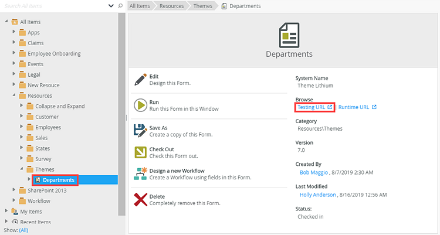440x235 pixels.
Task: Click the search magnifier icon
Action: point(120,6)
